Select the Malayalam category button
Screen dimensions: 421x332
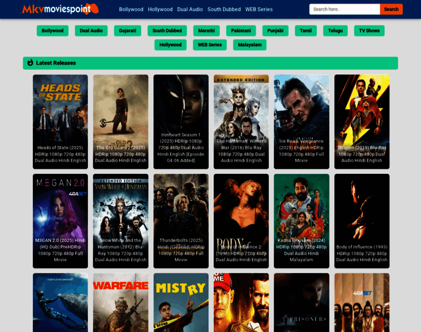click(x=250, y=45)
